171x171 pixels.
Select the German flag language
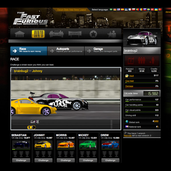pos(115,9)
